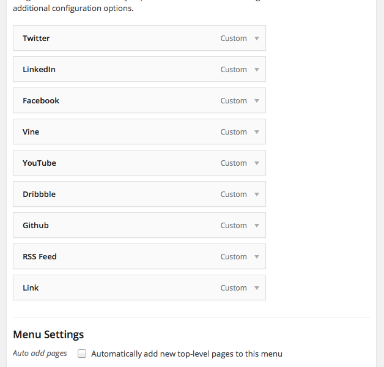
Task: Select the Facebook menu item title
Action: click(41, 101)
